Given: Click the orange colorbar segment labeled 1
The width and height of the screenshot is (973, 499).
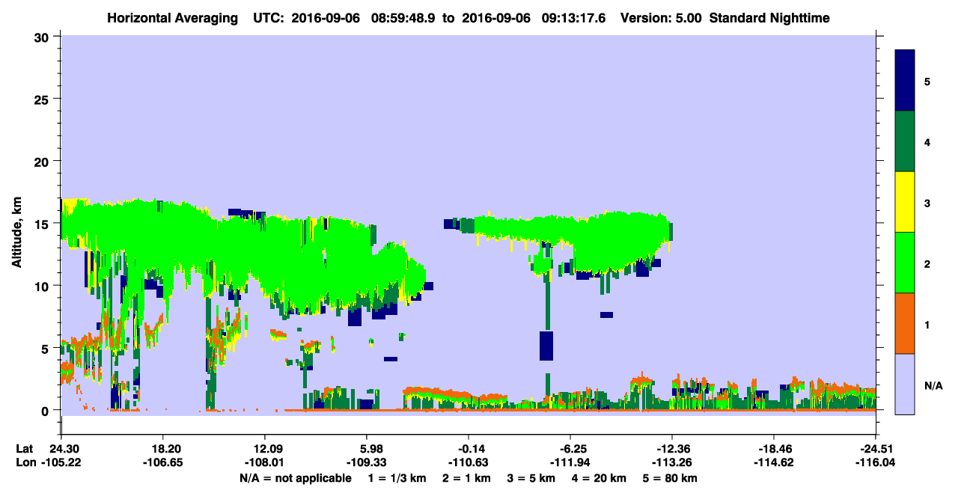Looking at the screenshot, I should (x=905, y=323).
